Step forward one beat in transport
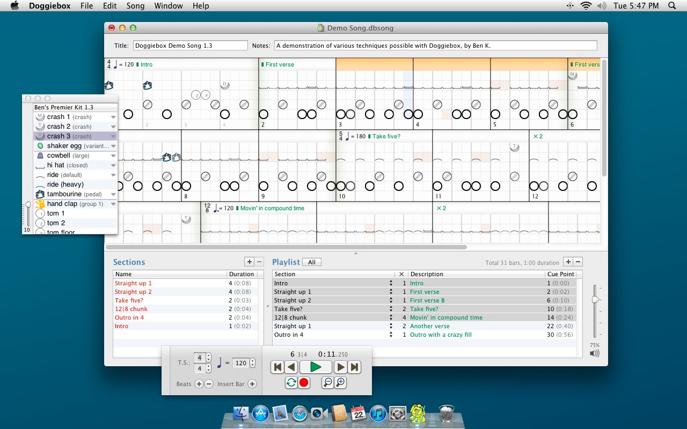This screenshot has width=687, height=429. 340,367
